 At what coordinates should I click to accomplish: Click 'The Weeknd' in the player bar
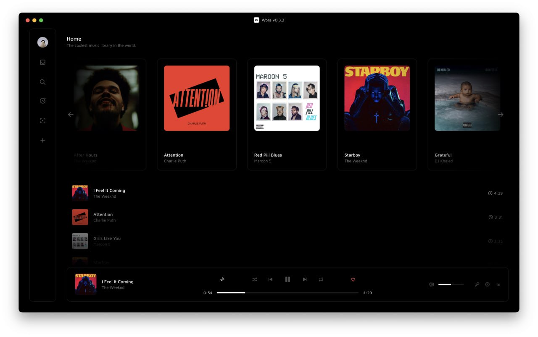(x=113, y=288)
